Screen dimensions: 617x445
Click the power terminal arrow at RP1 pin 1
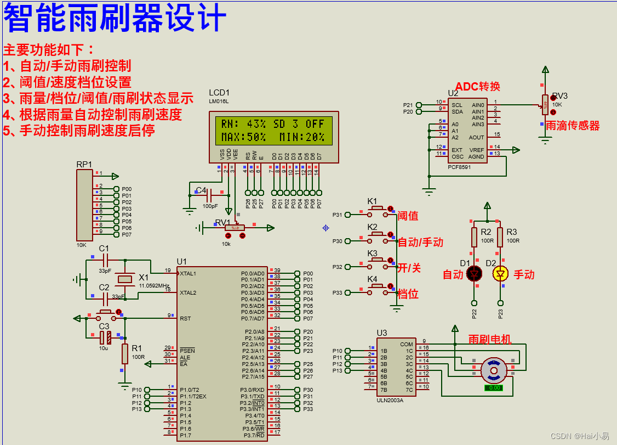point(115,176)
